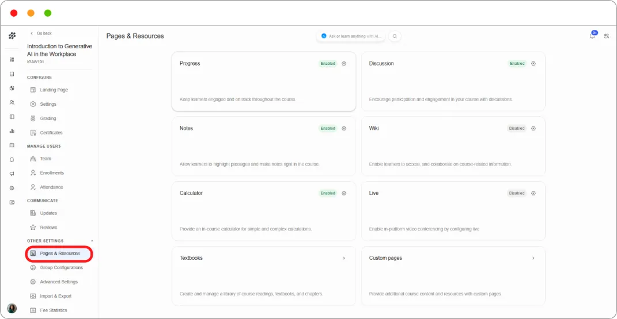617x319 pixels.
Task: Click the panel layout icon in rail
Action: point(12,117)
